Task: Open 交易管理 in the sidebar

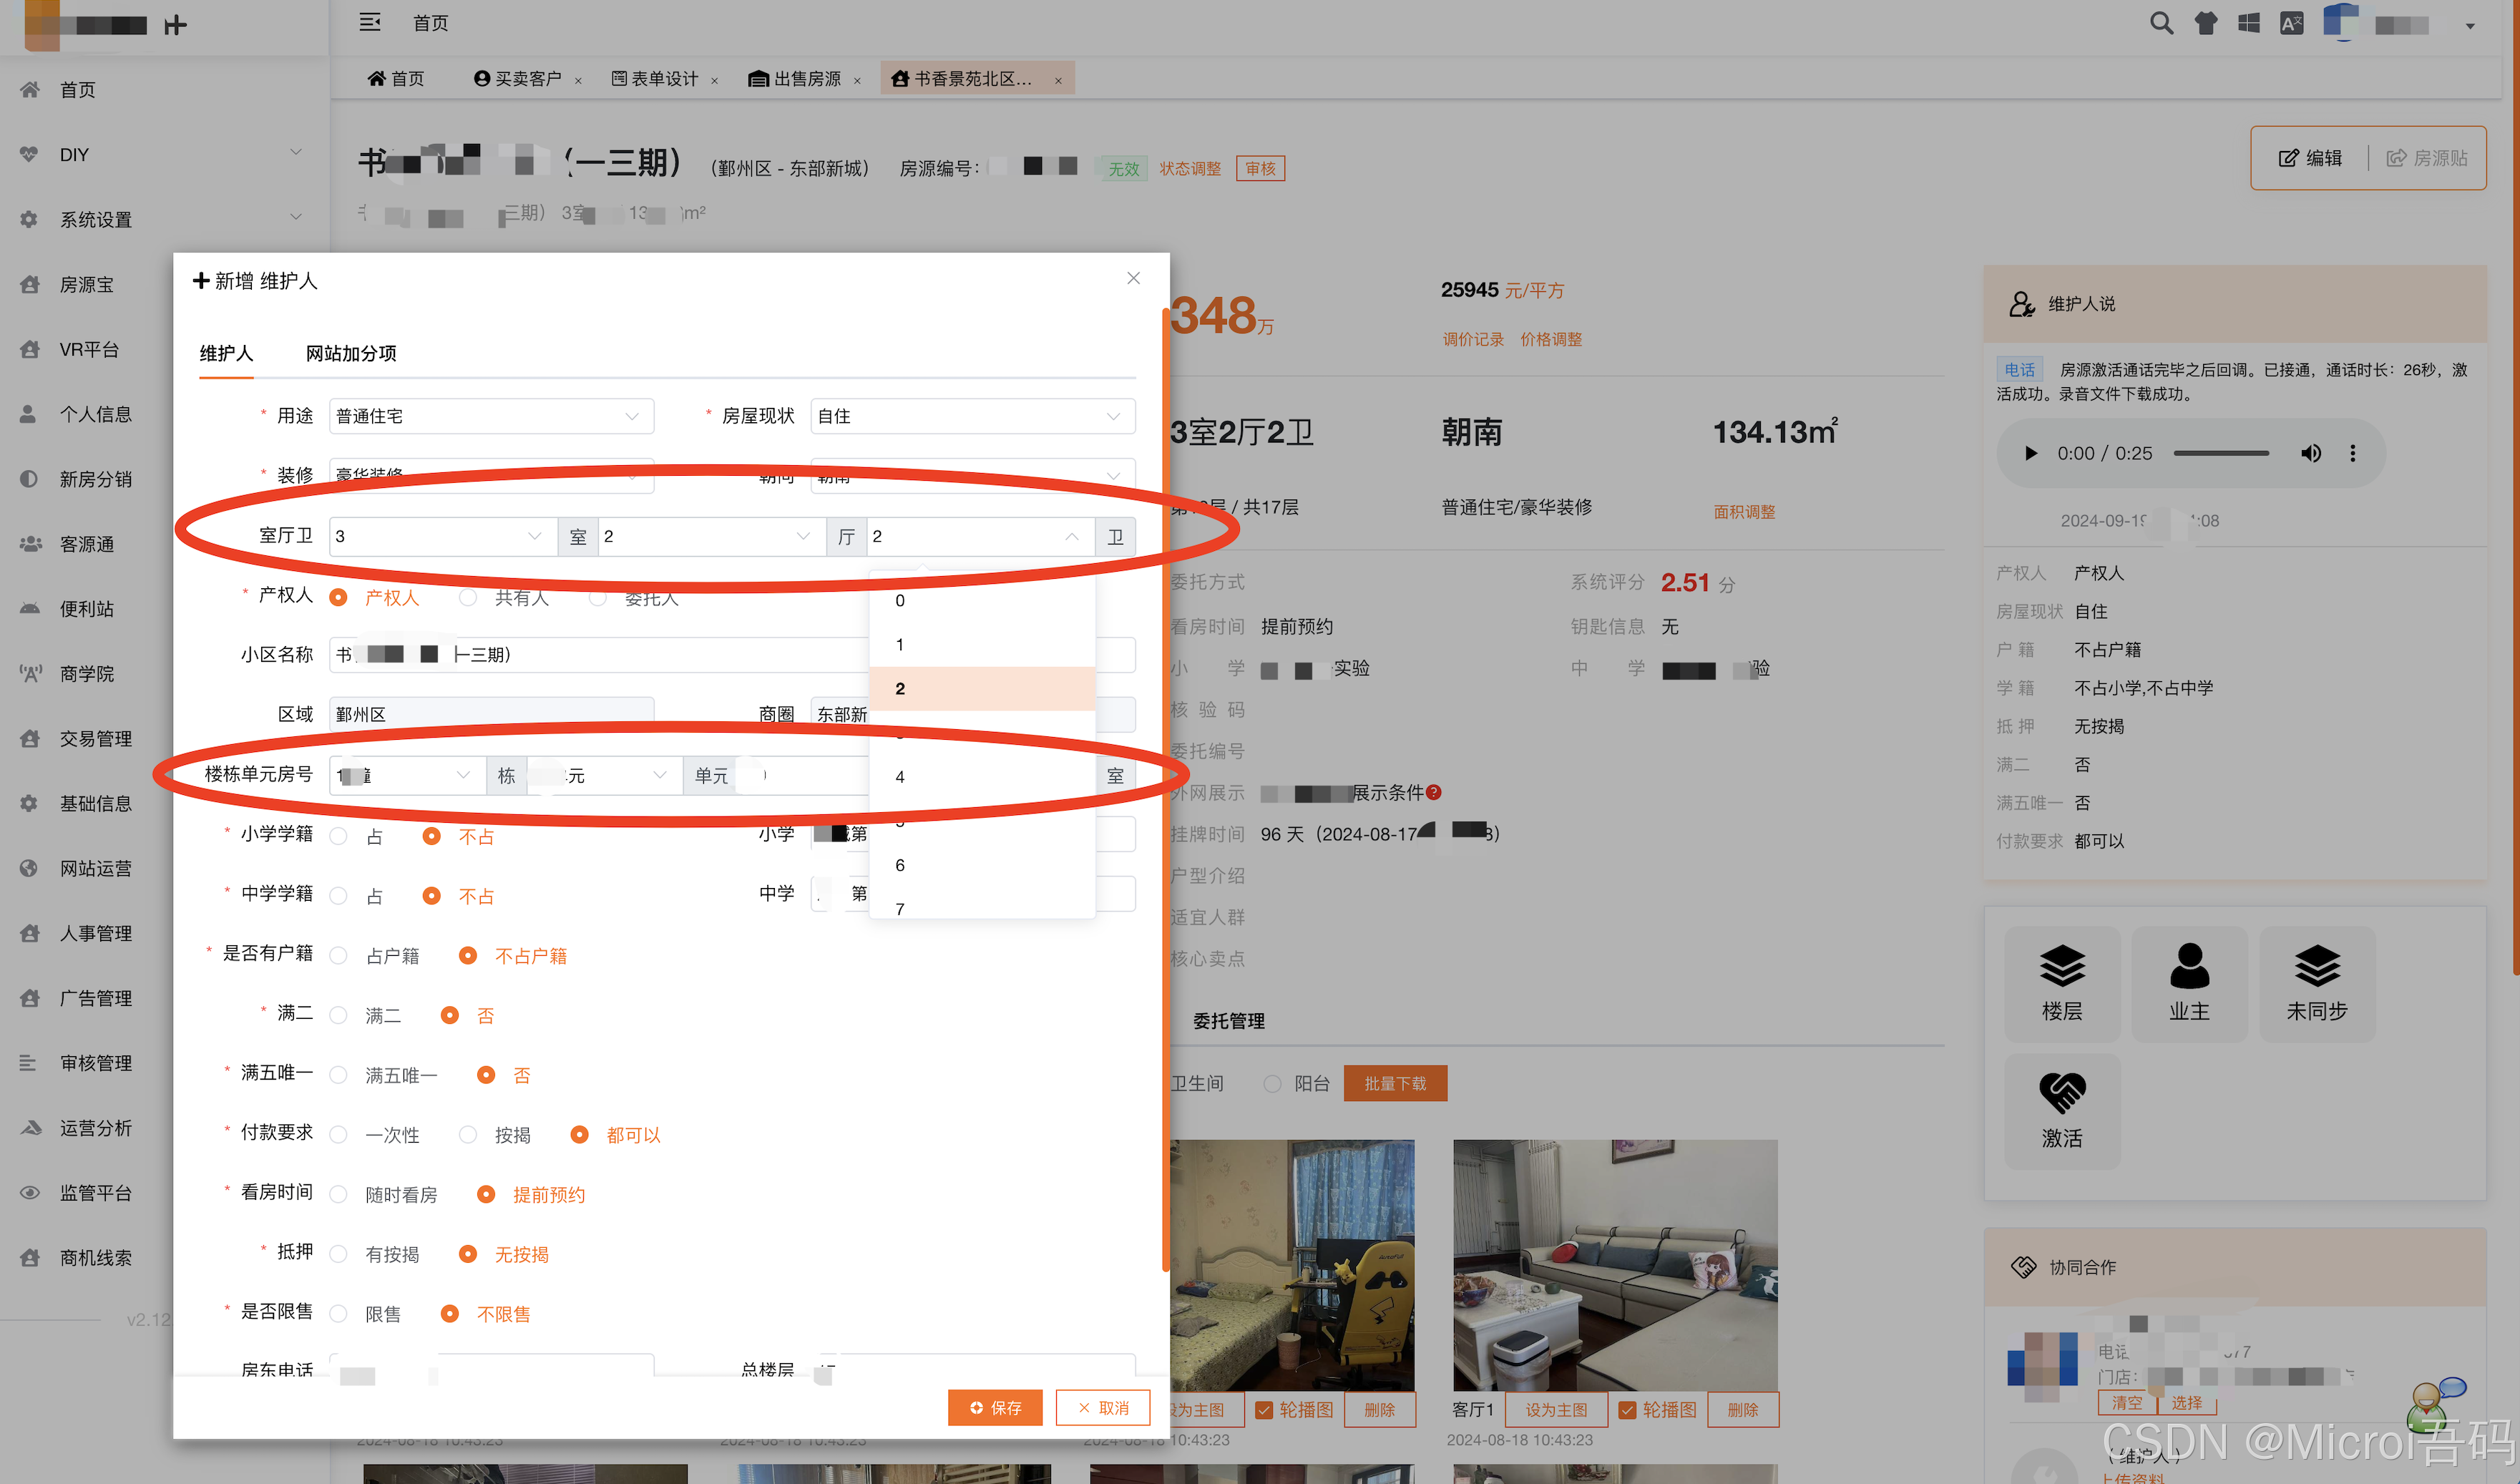Action: coord(95,739)
